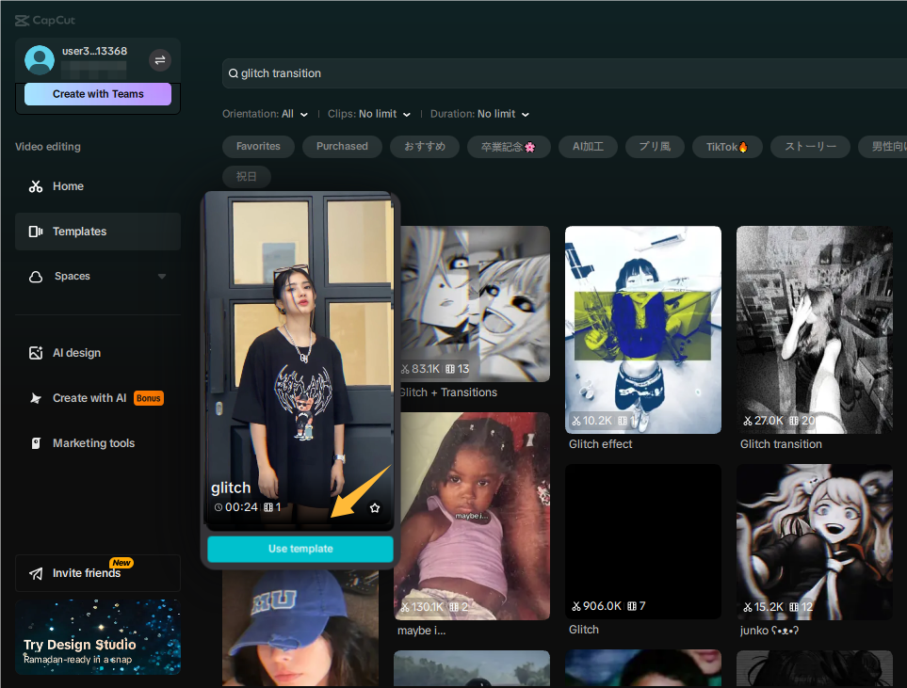Click the AI design image icon

coord(36,353)
